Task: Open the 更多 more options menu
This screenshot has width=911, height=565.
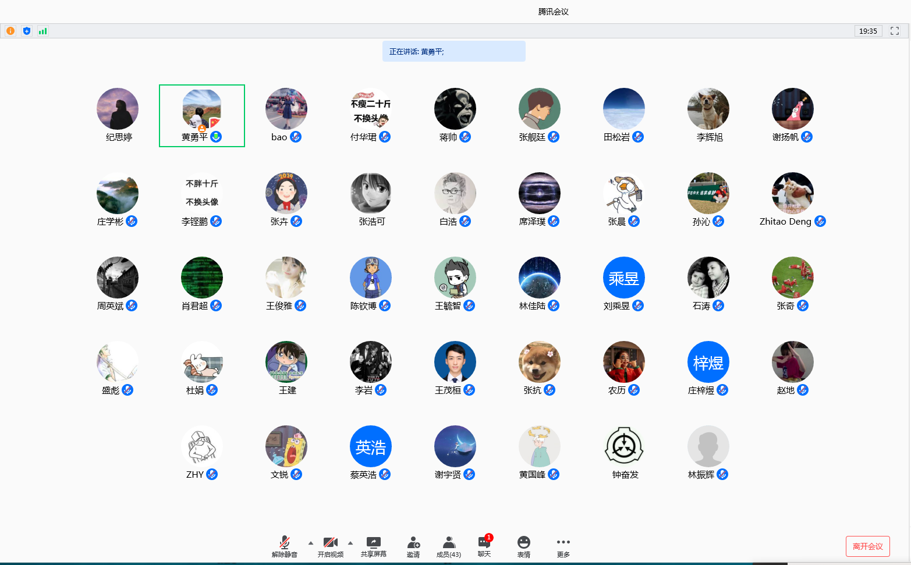Action: (563, 546)
